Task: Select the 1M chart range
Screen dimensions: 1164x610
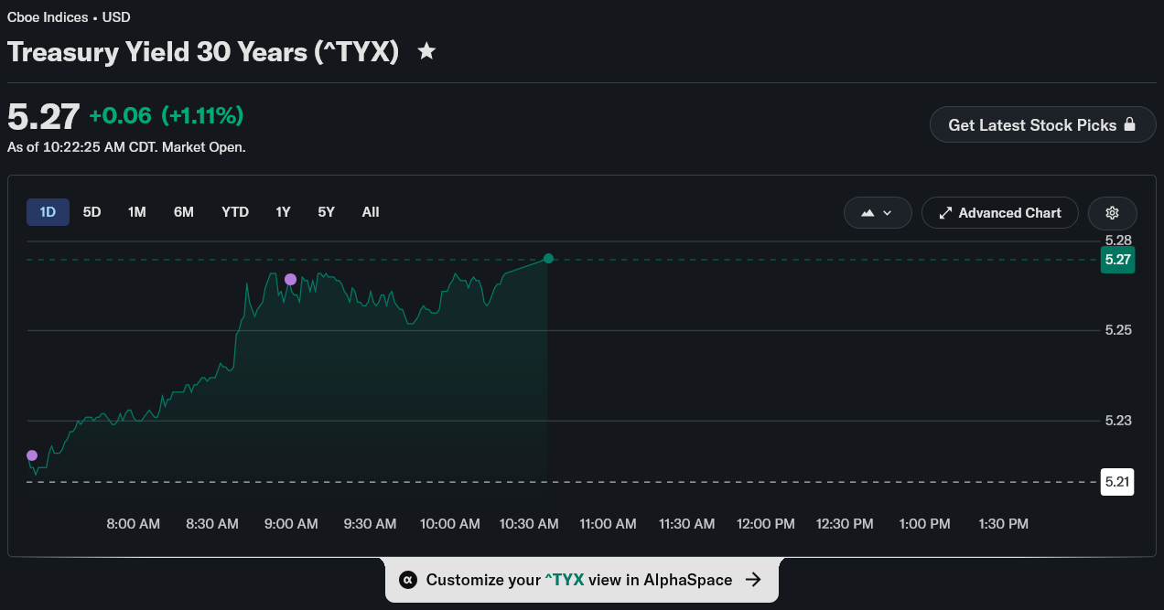Action: (x=137, y=212)
